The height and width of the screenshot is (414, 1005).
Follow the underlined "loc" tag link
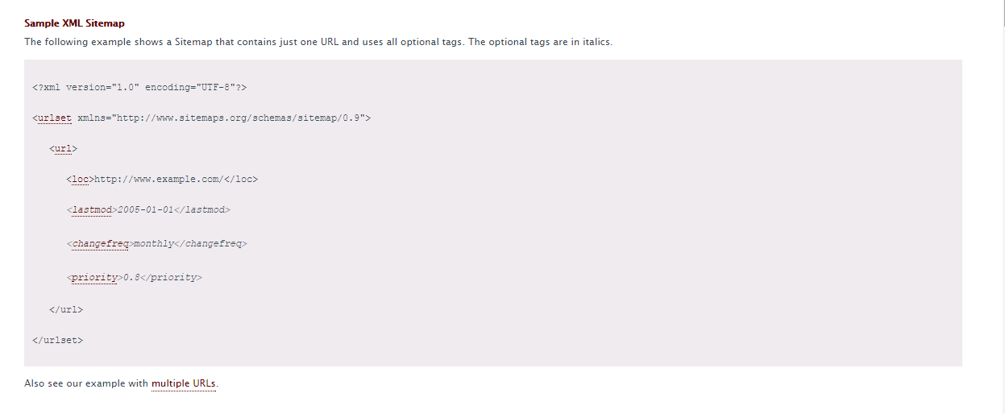click(x=80, y=179)
